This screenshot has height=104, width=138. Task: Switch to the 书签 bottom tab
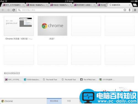point(69,101)
